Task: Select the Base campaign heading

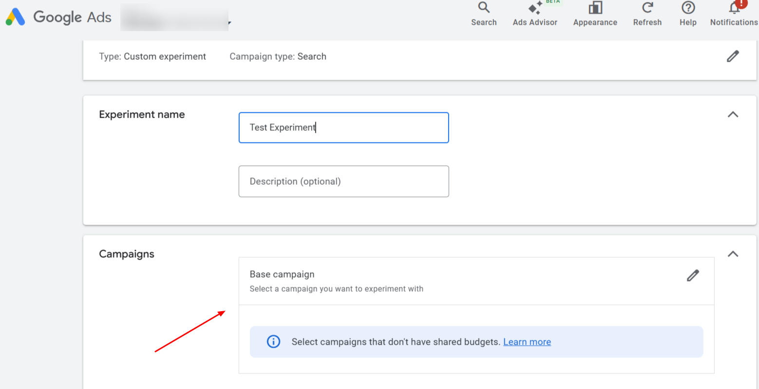Action: (x=282, y=274)
